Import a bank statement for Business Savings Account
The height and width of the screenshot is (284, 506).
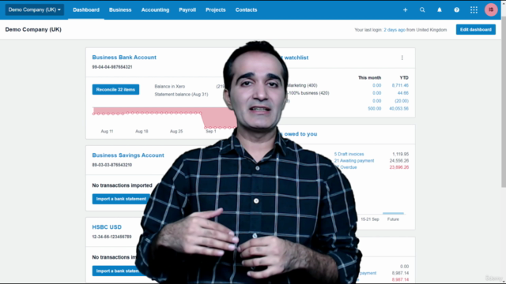point(121,199)
